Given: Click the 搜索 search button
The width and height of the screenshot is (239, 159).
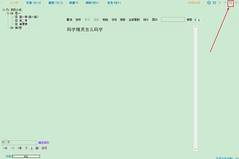Looking at the screenshot, I should (189, 19).
